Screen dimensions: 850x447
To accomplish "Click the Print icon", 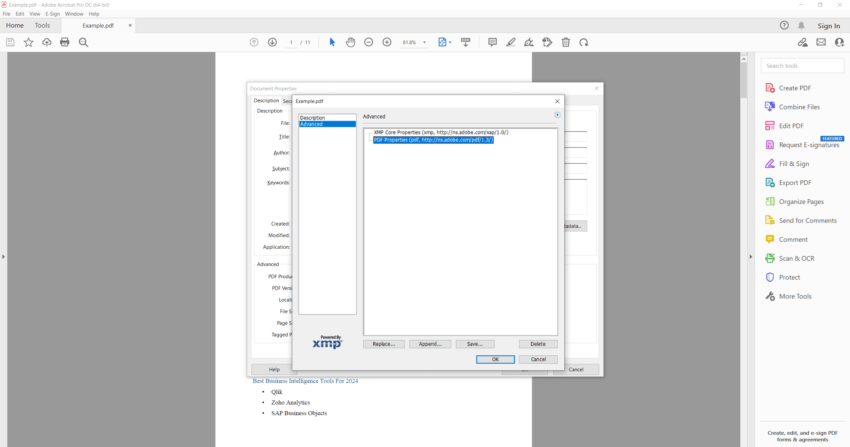I will coord(65,42).
